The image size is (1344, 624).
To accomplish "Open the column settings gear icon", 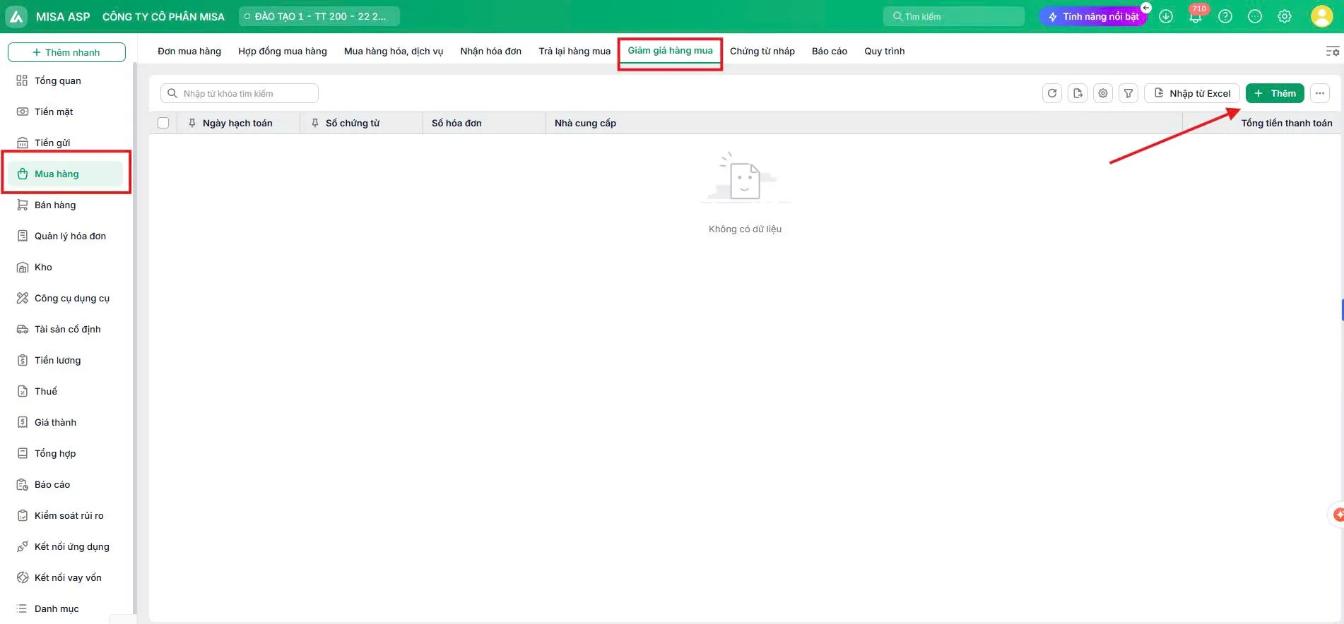I will (x=1103, y=93).
